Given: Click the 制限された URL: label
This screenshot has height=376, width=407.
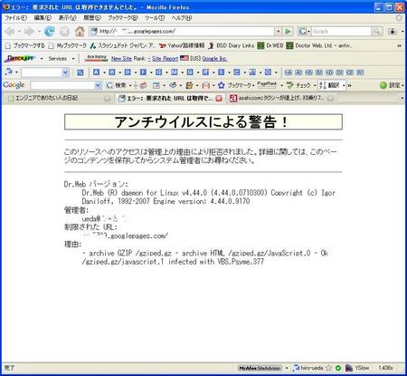Looking at the screenshot, I should (90, 227).
